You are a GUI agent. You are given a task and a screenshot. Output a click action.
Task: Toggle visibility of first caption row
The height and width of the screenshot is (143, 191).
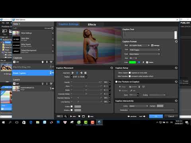pos(53,67)
